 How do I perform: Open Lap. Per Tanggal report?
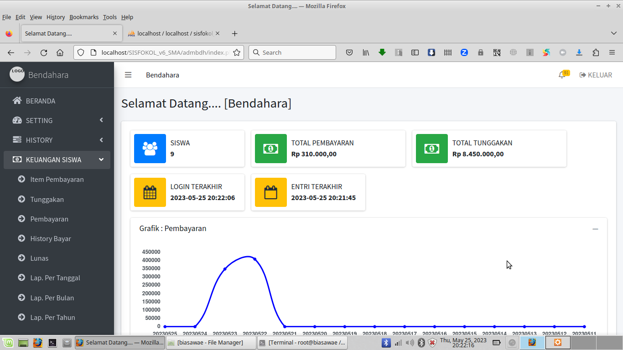coord(57,278)
